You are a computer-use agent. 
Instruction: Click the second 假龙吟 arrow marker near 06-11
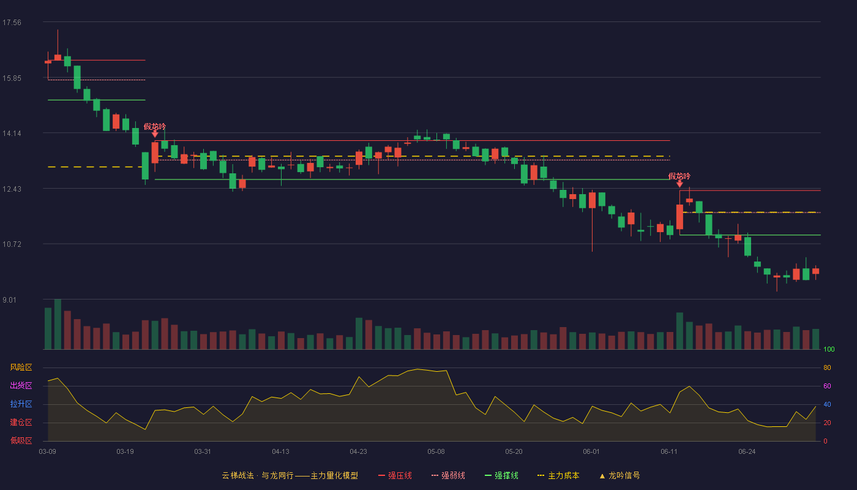tap(679, 183)
